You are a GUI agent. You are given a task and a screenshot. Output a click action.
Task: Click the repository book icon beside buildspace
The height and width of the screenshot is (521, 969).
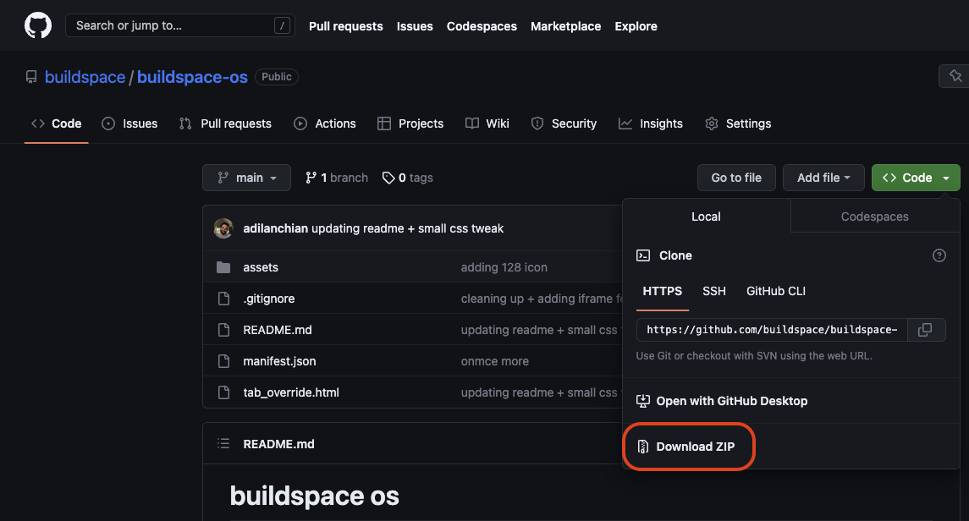[x=31, y=77]
